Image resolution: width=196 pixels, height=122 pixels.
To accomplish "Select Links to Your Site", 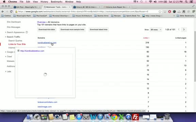I will pyautogui.click(x=17, y=44).
